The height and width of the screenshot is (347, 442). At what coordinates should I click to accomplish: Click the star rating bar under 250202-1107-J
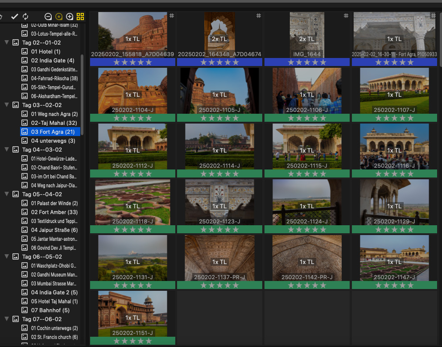pyautogui.click(x=394, y=118)
